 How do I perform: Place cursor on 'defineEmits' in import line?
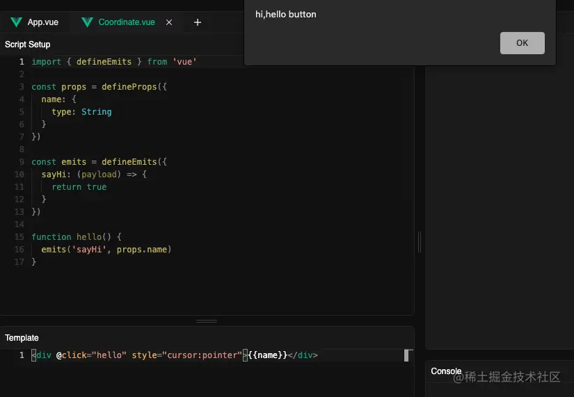pyautogui.click(x=104, y=62)
